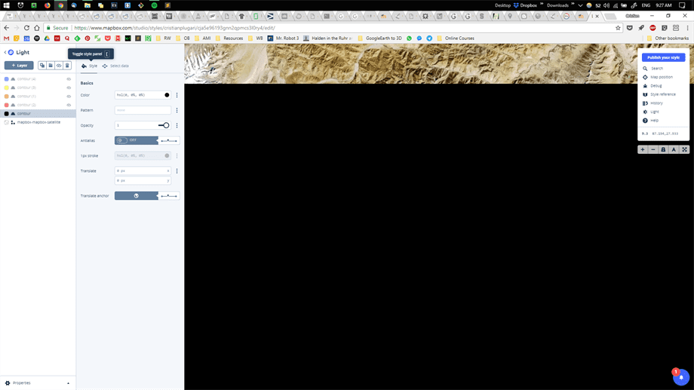Zoom out with the minus map control
Screen dimensions: 694x390
[x=653, y=149]
